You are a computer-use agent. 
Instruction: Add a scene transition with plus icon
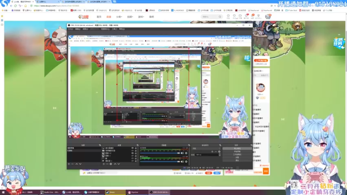(x=212, y=152)
